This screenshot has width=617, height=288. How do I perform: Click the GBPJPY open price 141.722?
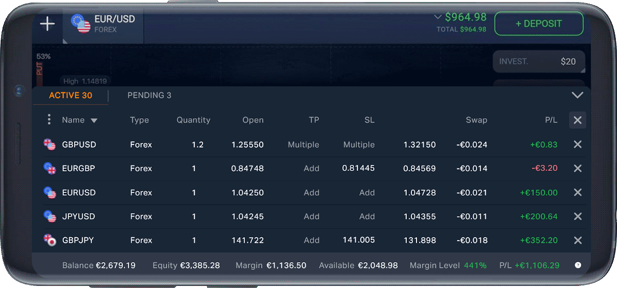pyautogui.click(x=248, y=240)
